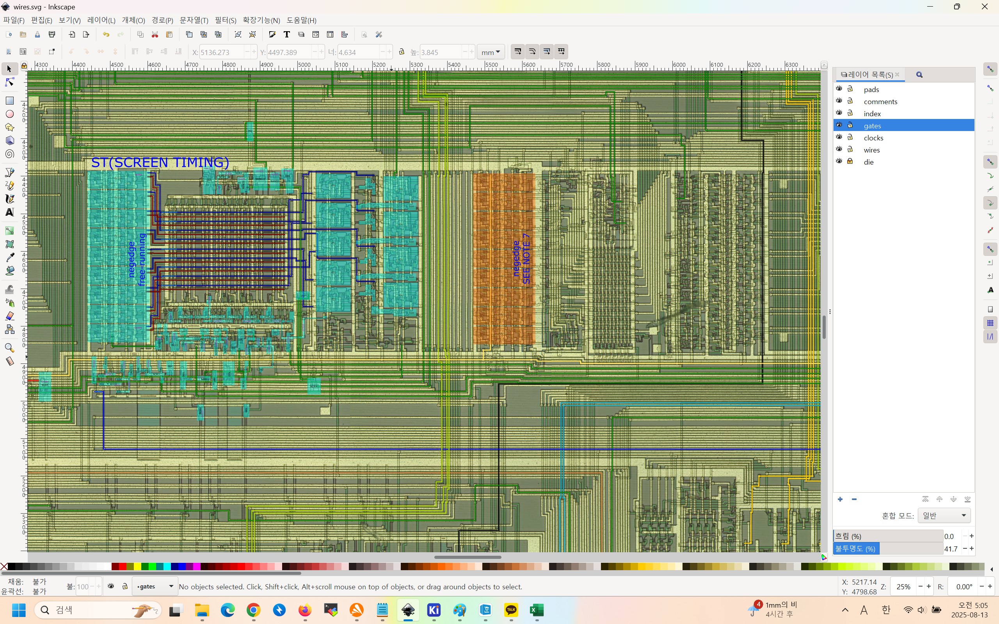
Task: Open the 레이어(L) menu
Action: coord(101,20)
